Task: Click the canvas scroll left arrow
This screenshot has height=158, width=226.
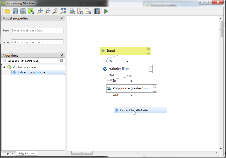Action: click(69, 153)
